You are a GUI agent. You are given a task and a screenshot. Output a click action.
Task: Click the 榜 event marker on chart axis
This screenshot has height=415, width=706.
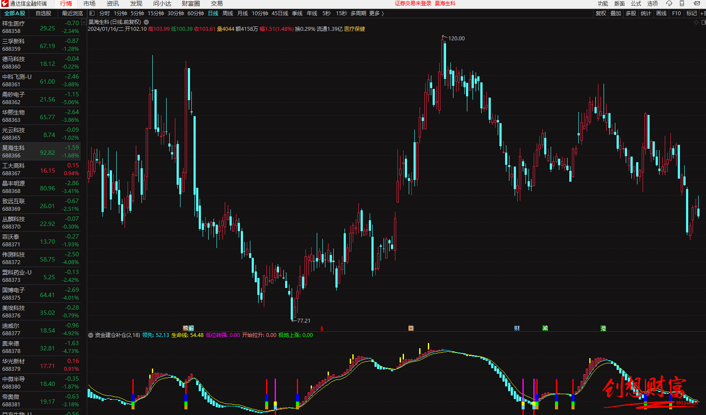coord(185,328)
